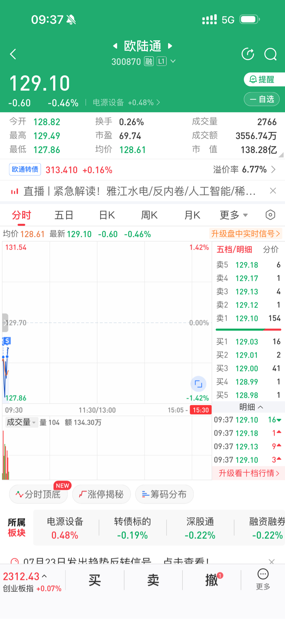
Task: Open 分时顶底 tool
Action: [38, 494]
